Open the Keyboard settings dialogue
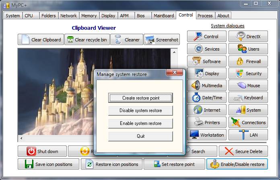280x180 pixels. click(x=248, y=97)
